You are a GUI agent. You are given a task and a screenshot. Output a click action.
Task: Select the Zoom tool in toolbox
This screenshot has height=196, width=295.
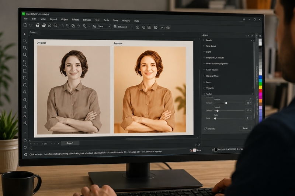(x=25, y=54)
